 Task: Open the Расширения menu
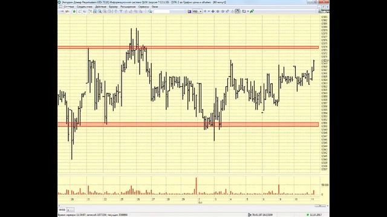pos(128,7)
